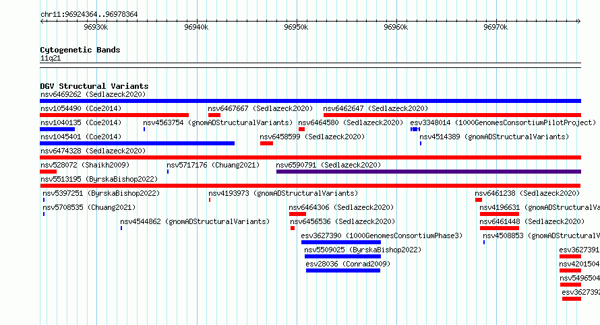Open nsv1040135 (Coe2014) variant label
The height and width of the screenshot is (325, 600).
pos(81,122)
